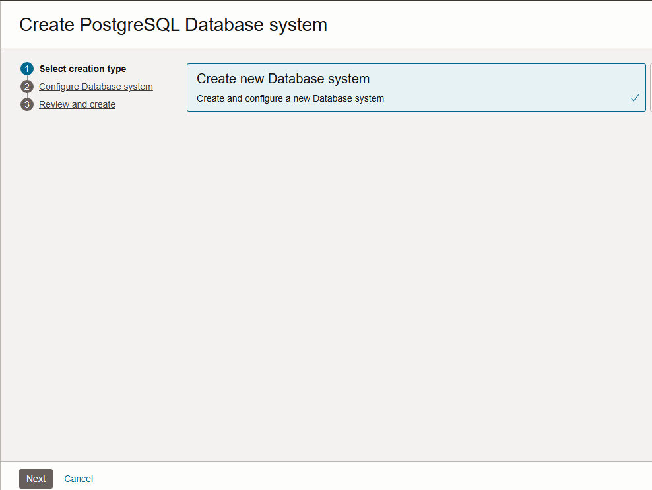Click the step 3 circle icon
Image resolution: width=652 pixels, height=490 pixels.
click(27, 104)
